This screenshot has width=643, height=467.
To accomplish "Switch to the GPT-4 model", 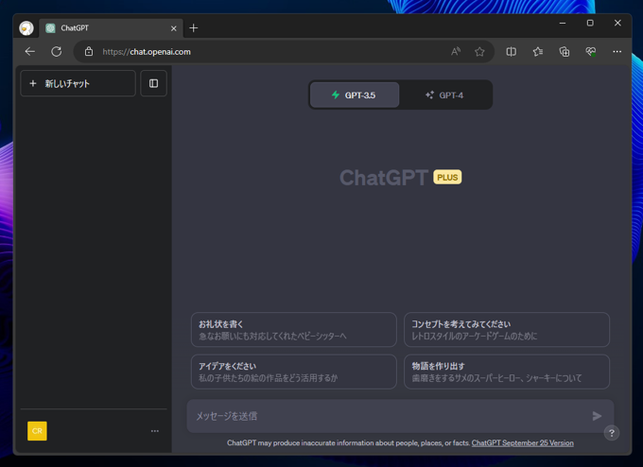I will tap(445, 95).
